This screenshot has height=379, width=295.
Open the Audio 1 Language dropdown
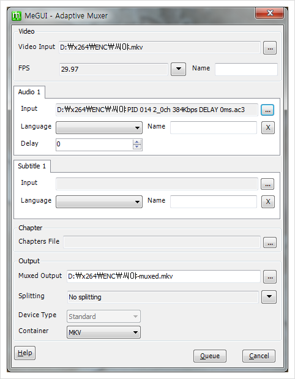pyautogui.click(x=99, y=127)
